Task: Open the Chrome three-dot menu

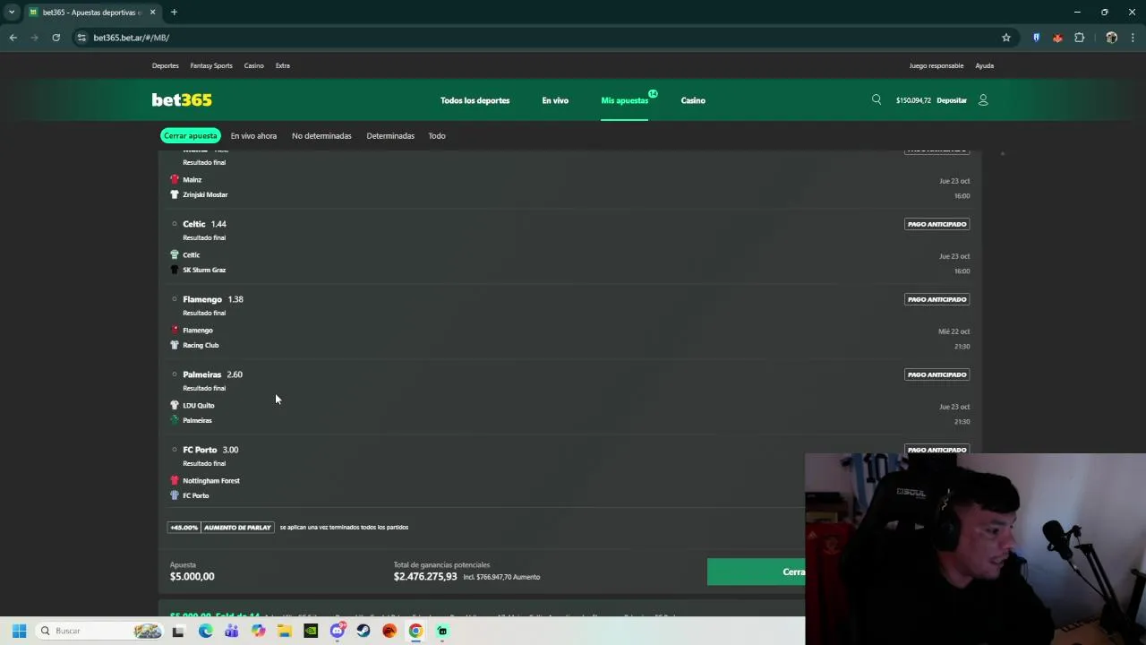Action: tap(1133, 38)
